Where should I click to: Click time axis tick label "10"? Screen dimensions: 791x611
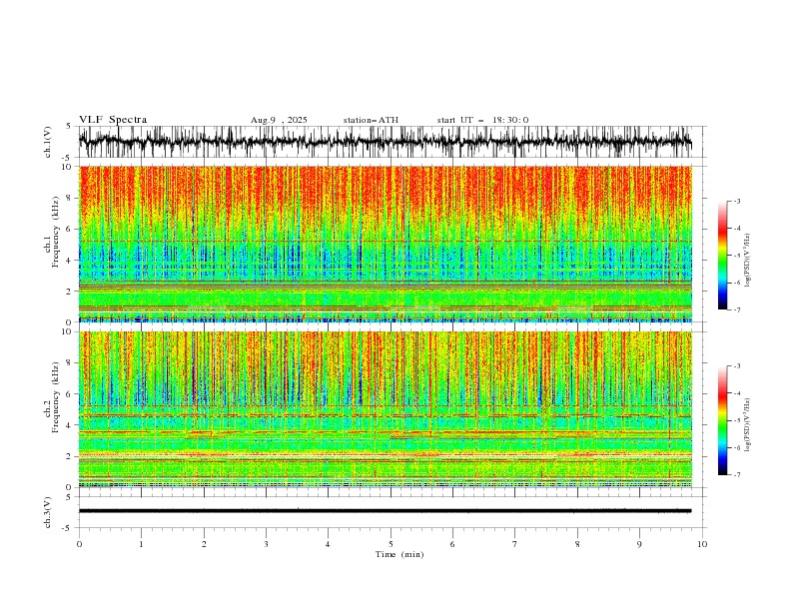[702, 544]
